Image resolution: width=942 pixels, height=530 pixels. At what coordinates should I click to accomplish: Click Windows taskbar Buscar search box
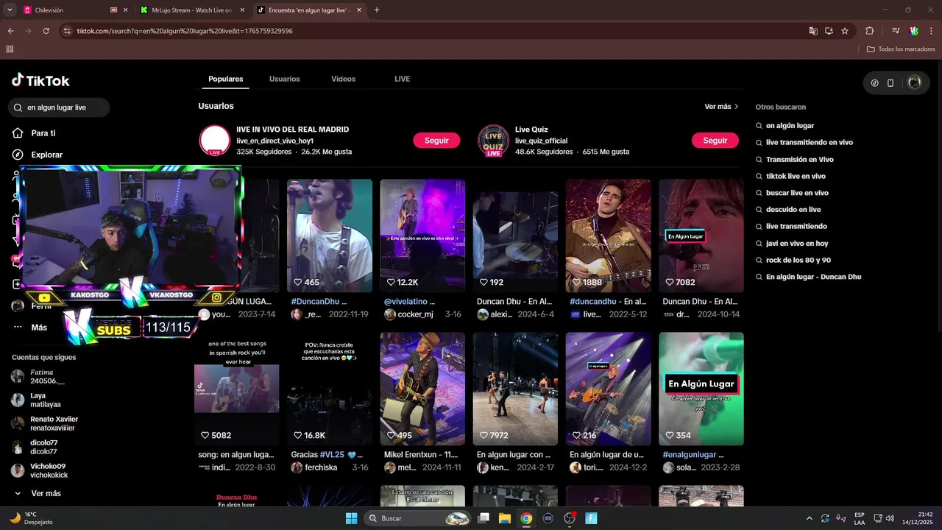pos(417,518)
